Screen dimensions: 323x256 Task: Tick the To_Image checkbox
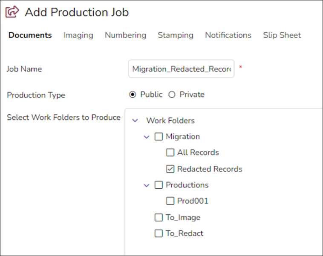click(159, 217)
